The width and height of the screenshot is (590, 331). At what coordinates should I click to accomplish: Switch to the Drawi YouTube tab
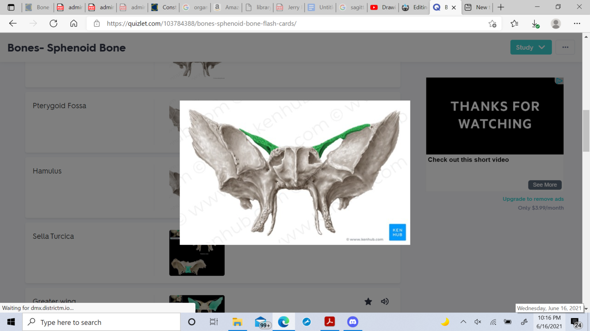click(x=383, y=7)
